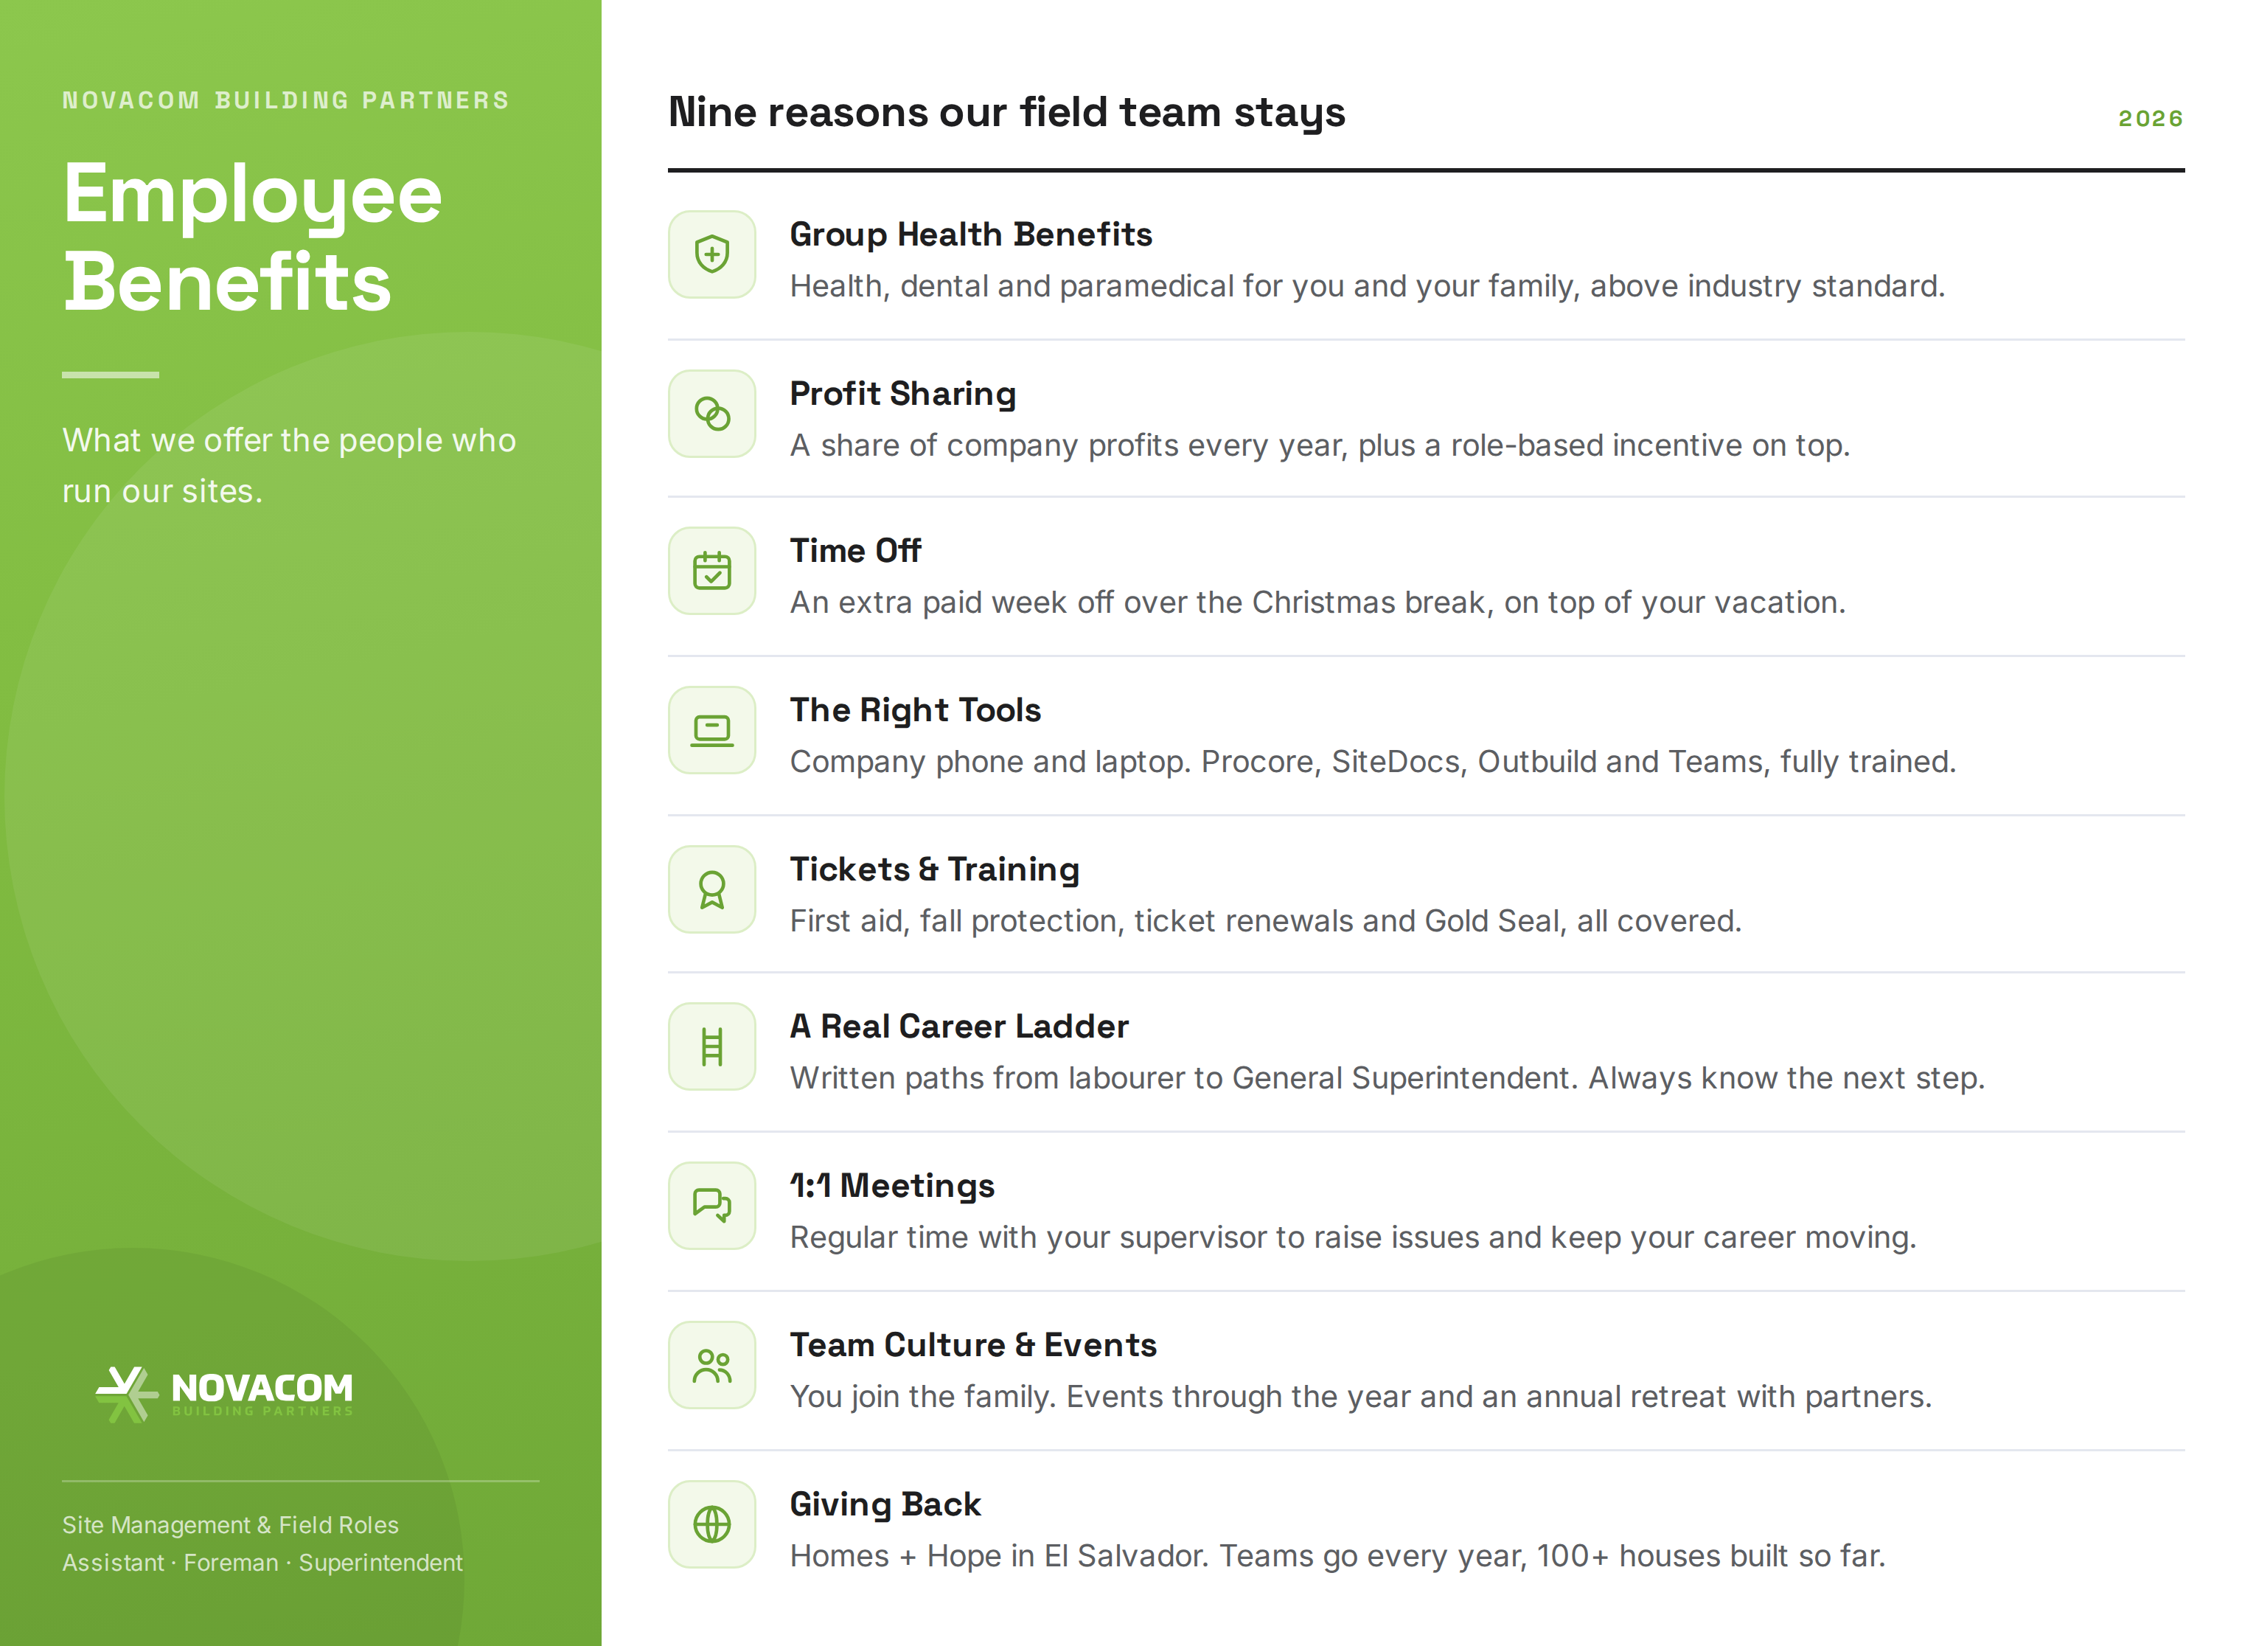Select the 'Group Health Benefits' heading
This screenshot has height=1646, width=2256.
click(971, 235)
